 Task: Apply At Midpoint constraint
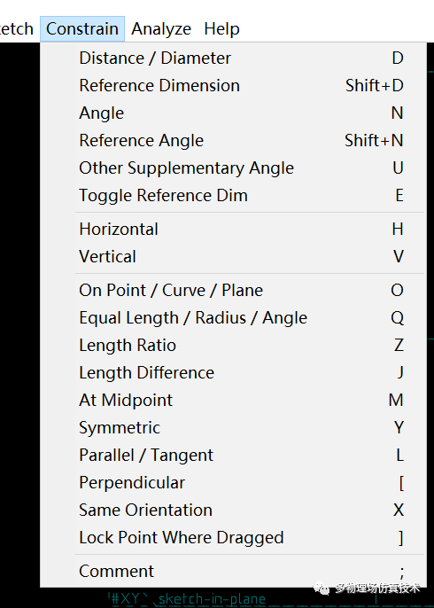point(232,401)
